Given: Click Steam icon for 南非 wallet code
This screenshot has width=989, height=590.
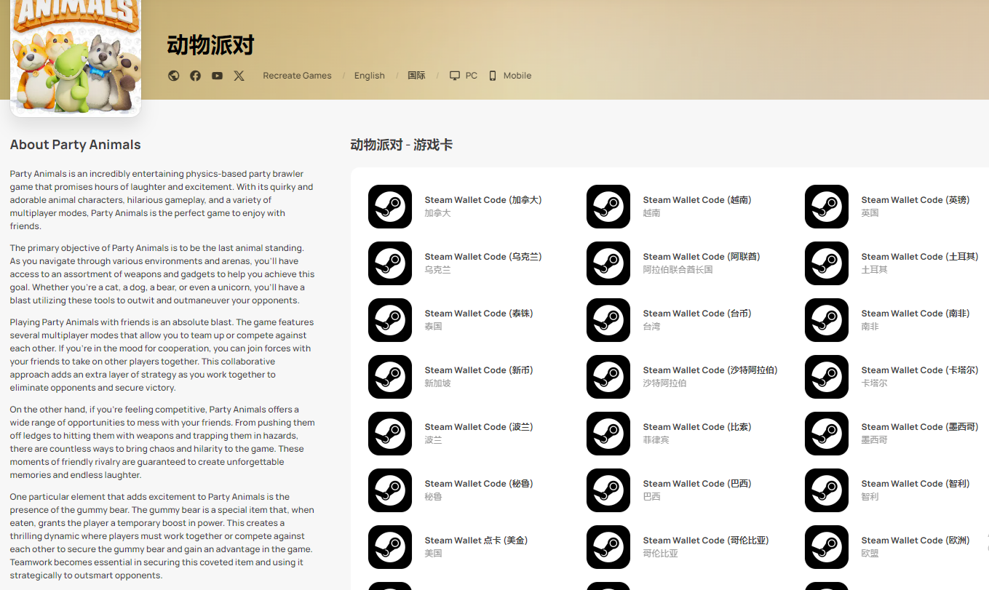Looking at the screenshot, I should coord(827,320).
